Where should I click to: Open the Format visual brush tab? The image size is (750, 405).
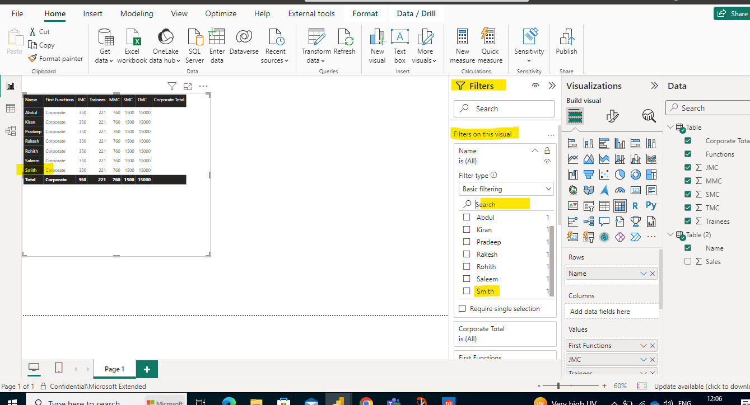coord(612,116)
